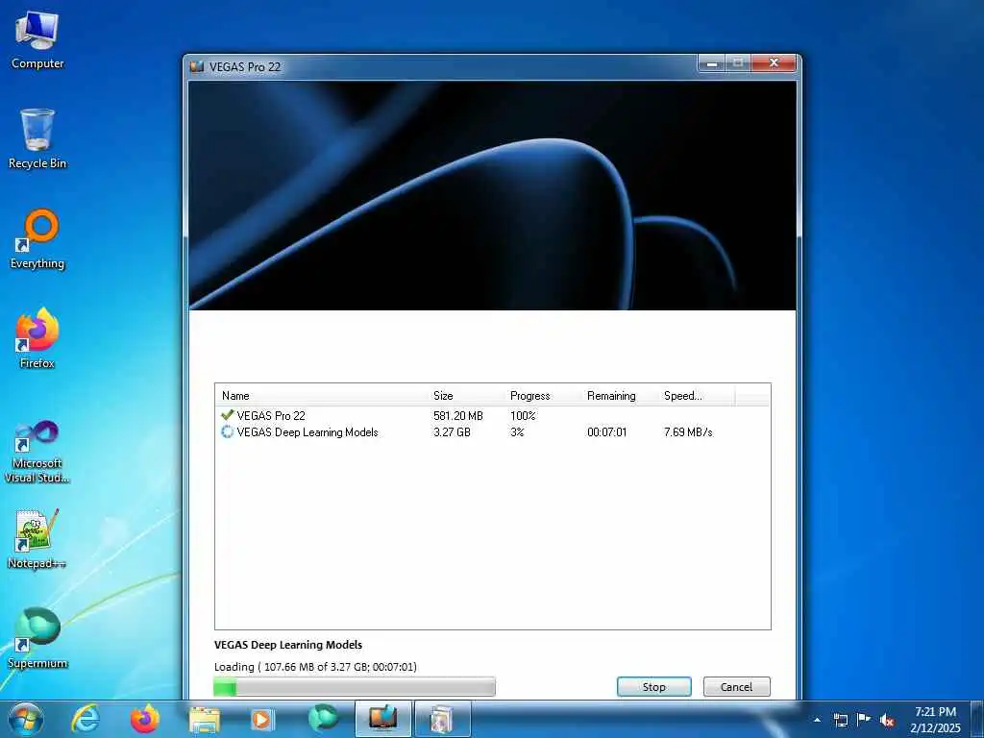Click the VEGAS splash banner image
This screenshot has width=984, height=738.
493,195
